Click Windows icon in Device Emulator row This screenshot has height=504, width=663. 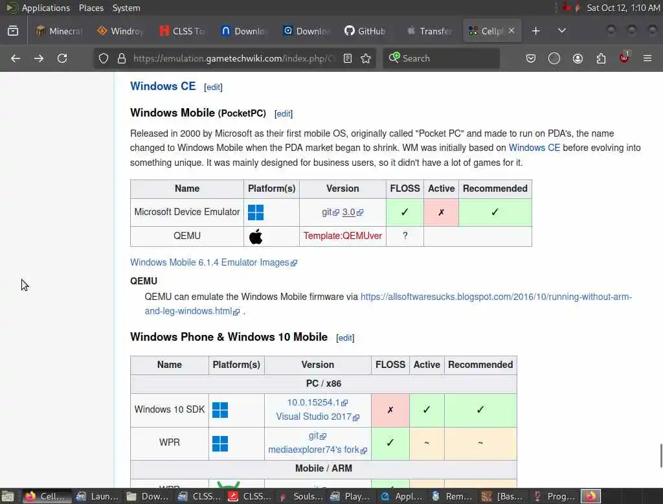coord(255,212)
